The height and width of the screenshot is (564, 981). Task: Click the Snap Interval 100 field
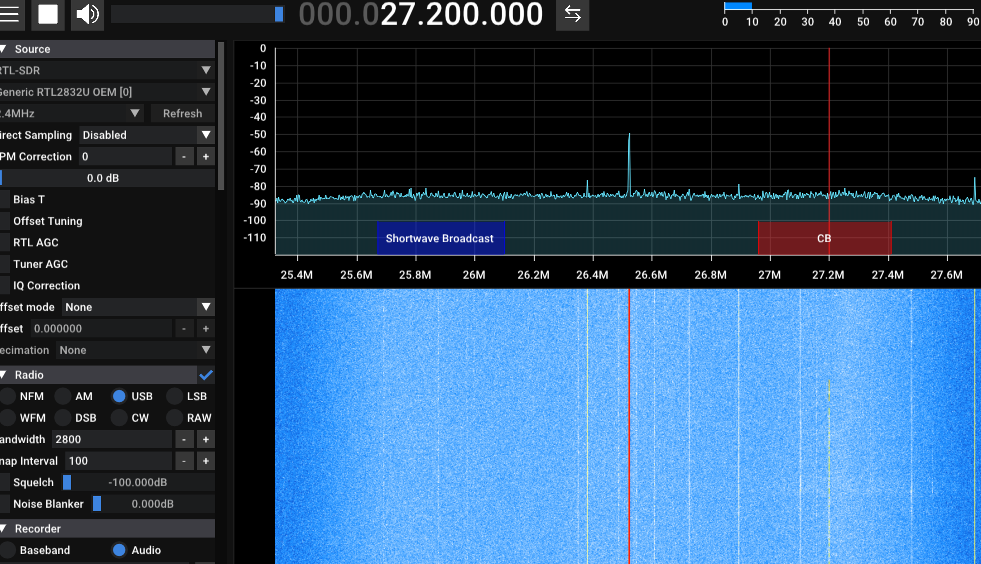point(118,461)
